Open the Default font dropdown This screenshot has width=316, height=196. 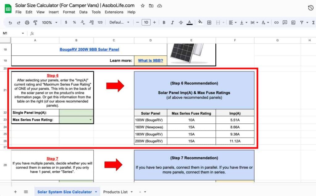pyautogui.click(x=119, y=22)
